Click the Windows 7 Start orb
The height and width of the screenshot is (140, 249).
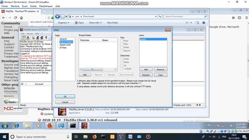[x=5, y=126]
